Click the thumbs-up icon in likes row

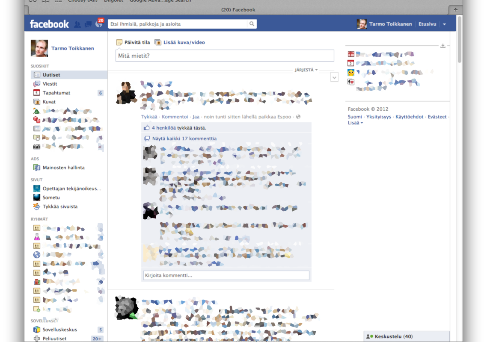click(x=147, y=127)
